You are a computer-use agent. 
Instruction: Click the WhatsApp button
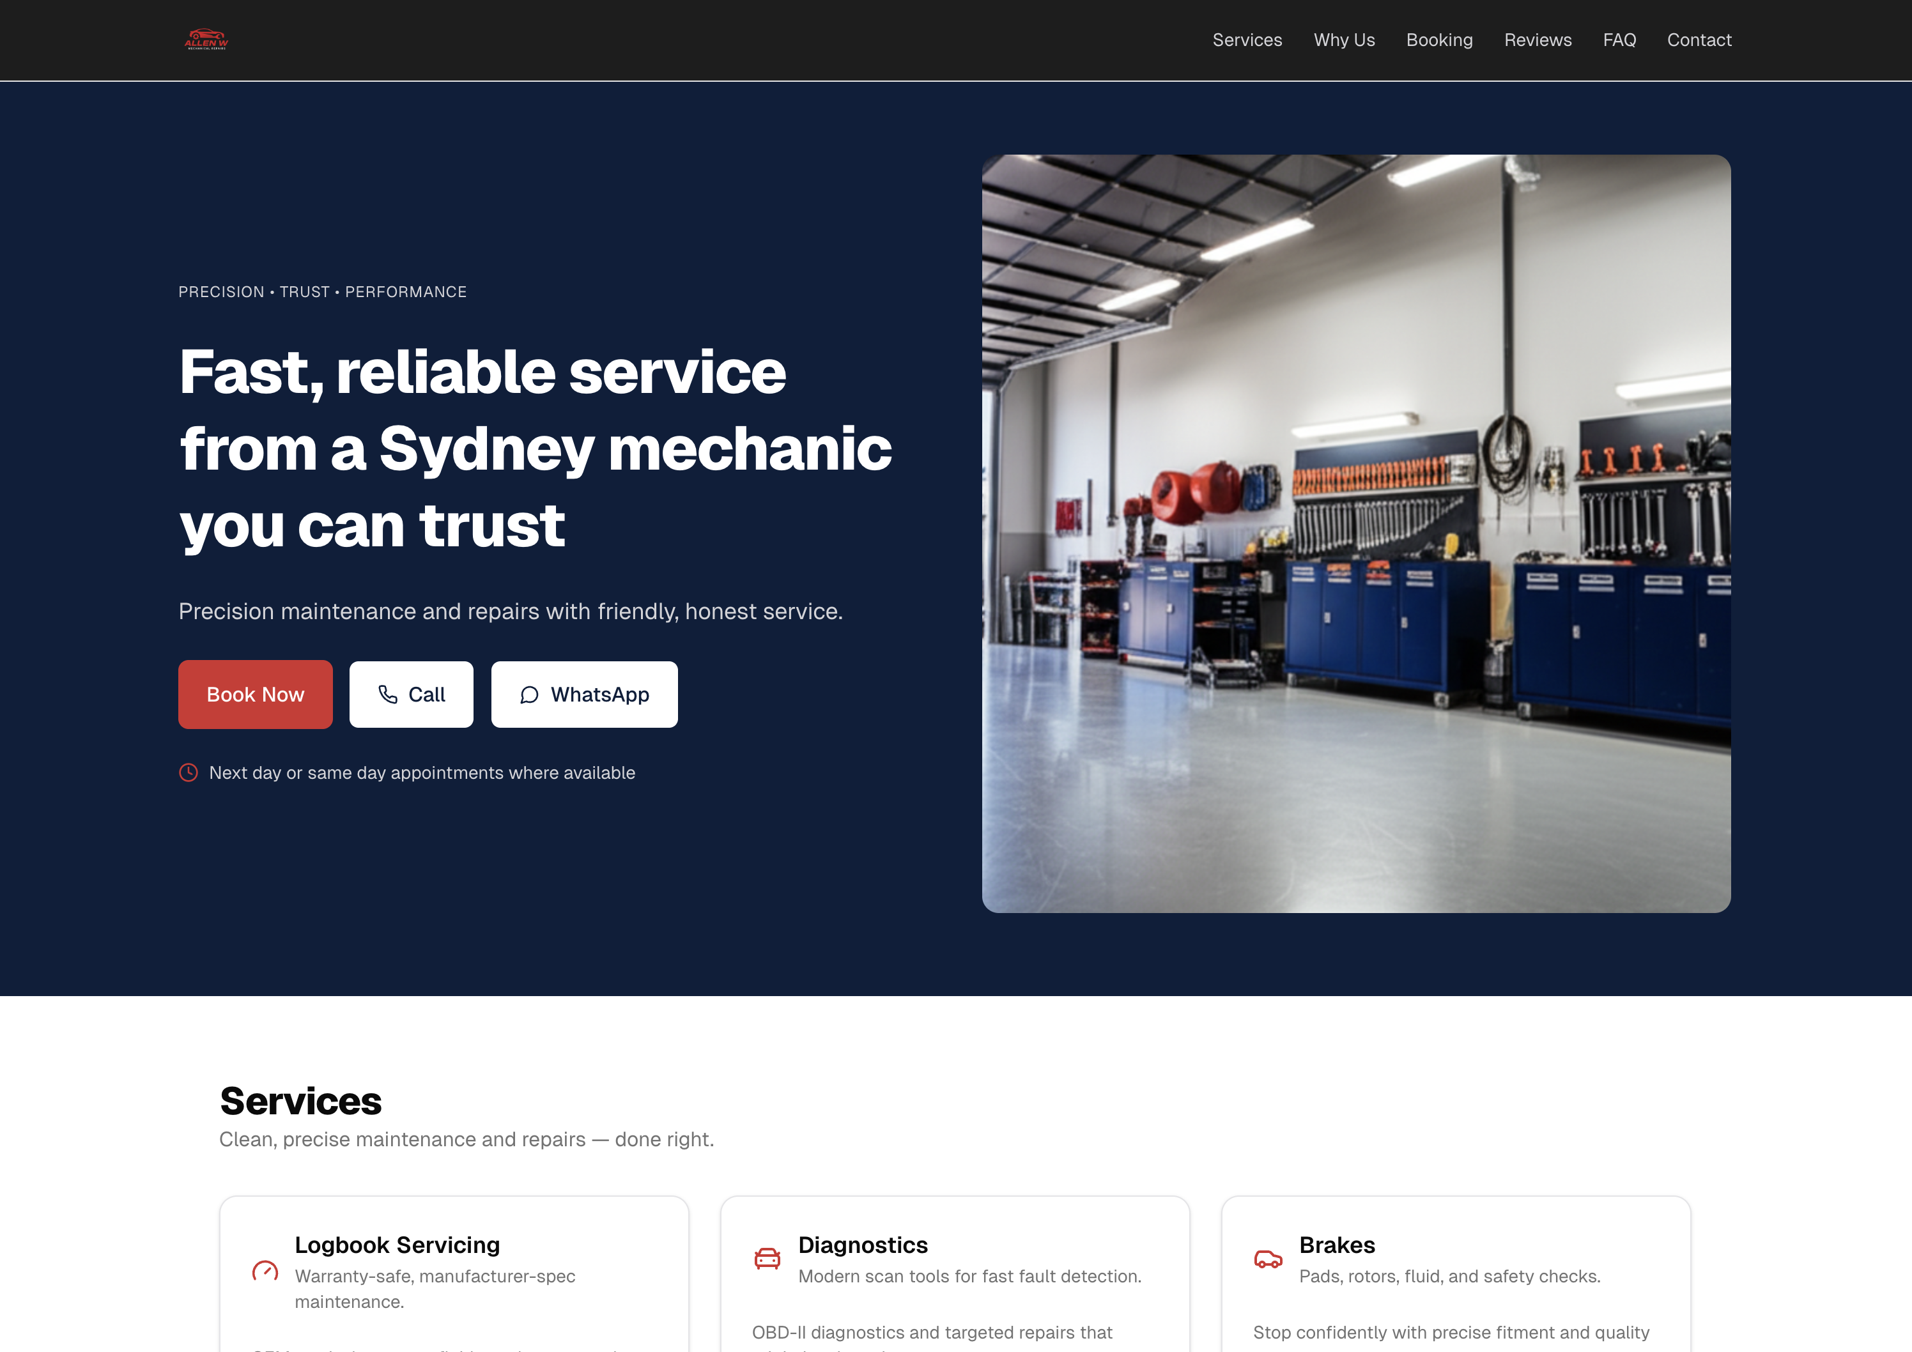tap(583, 695)
